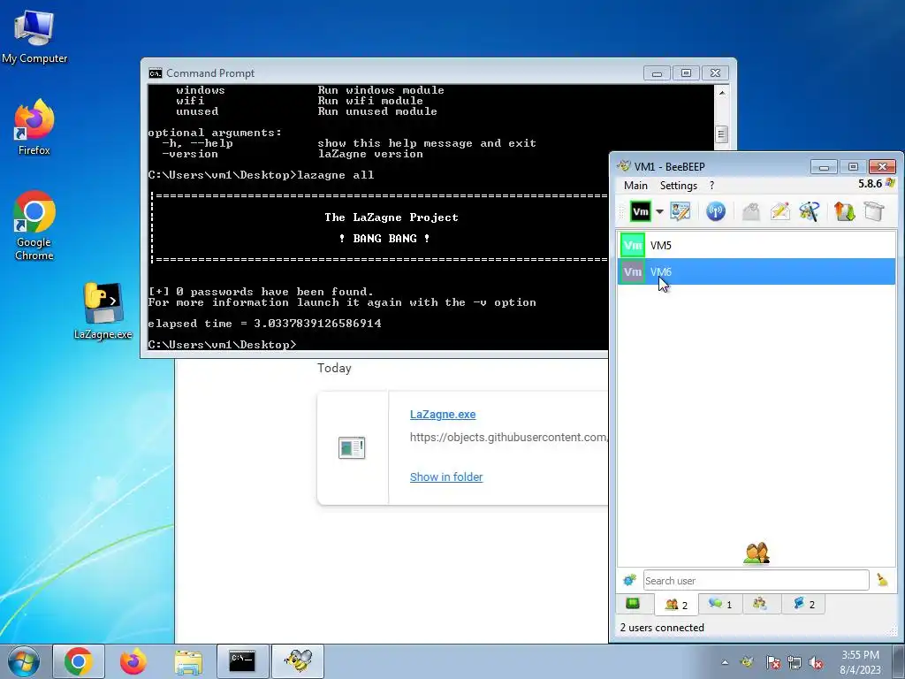Click the BeeBEEP bee taskbar button
905x679 pixels.
pyautogui.click(x=298, y=661)
